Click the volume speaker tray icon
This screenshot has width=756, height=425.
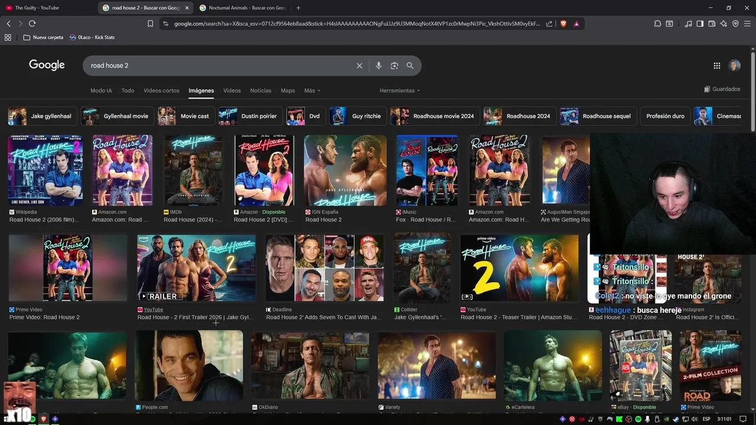695,419
